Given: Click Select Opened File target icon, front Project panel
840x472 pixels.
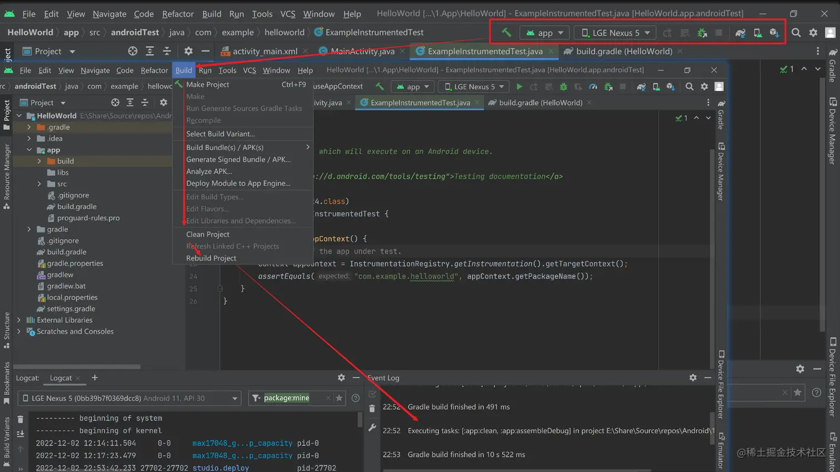Looking at the screenshot, I should pos(115,103).
